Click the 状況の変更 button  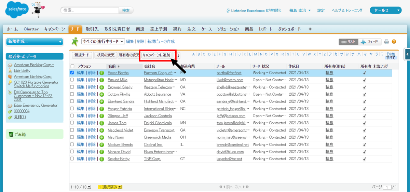tap(105, 55)
